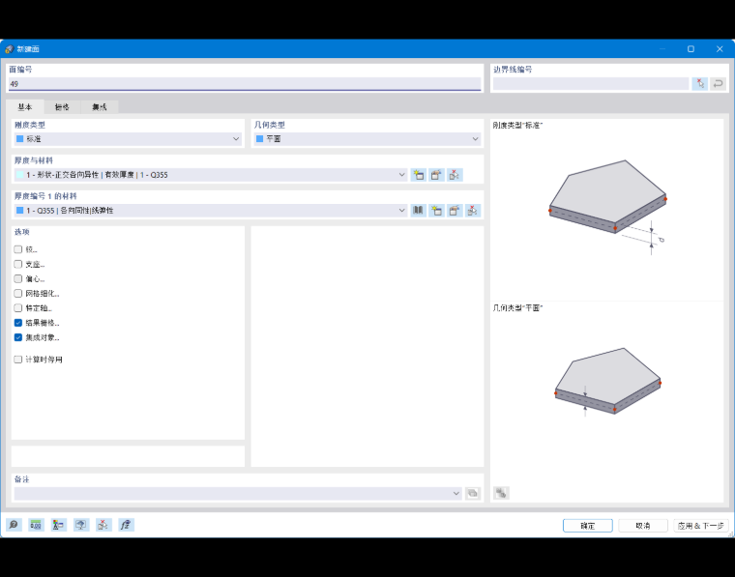This screenshot has width=735, height=577.
Task: Enable the 计算时停用 checkbox
Action: [x=18, y=360]
